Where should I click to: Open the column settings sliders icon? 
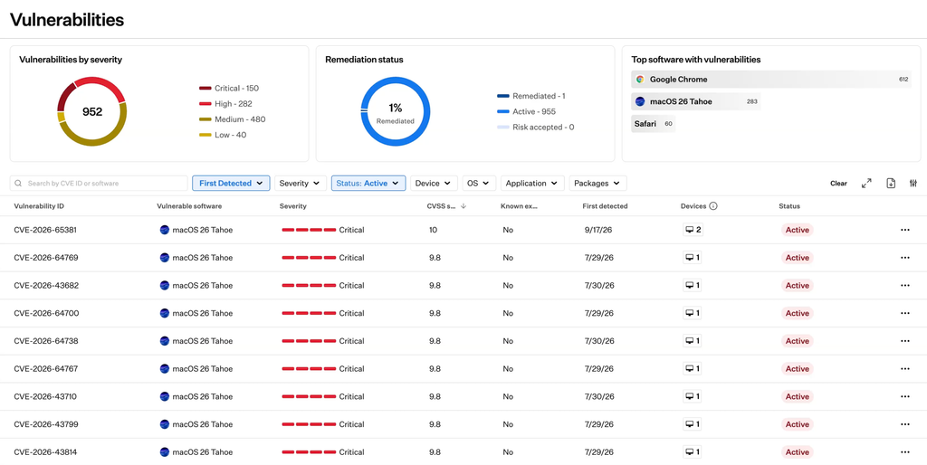(x=913, y=183)
